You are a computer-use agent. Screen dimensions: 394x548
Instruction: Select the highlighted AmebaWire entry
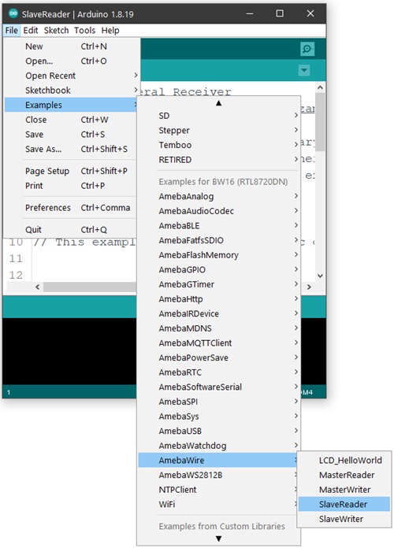[x=218, y=461]
